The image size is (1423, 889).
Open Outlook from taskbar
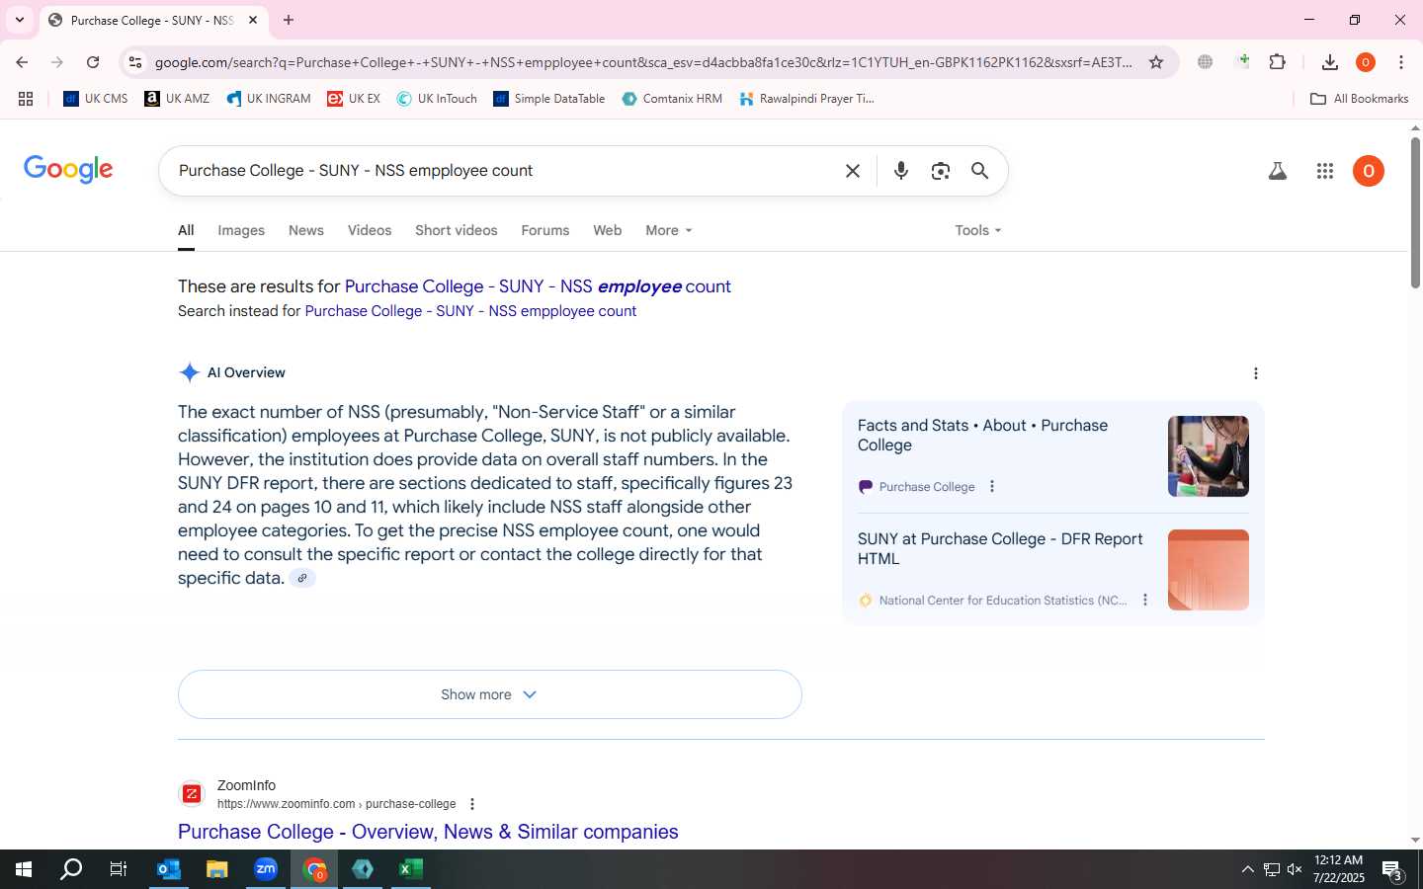tap(169, 869)
